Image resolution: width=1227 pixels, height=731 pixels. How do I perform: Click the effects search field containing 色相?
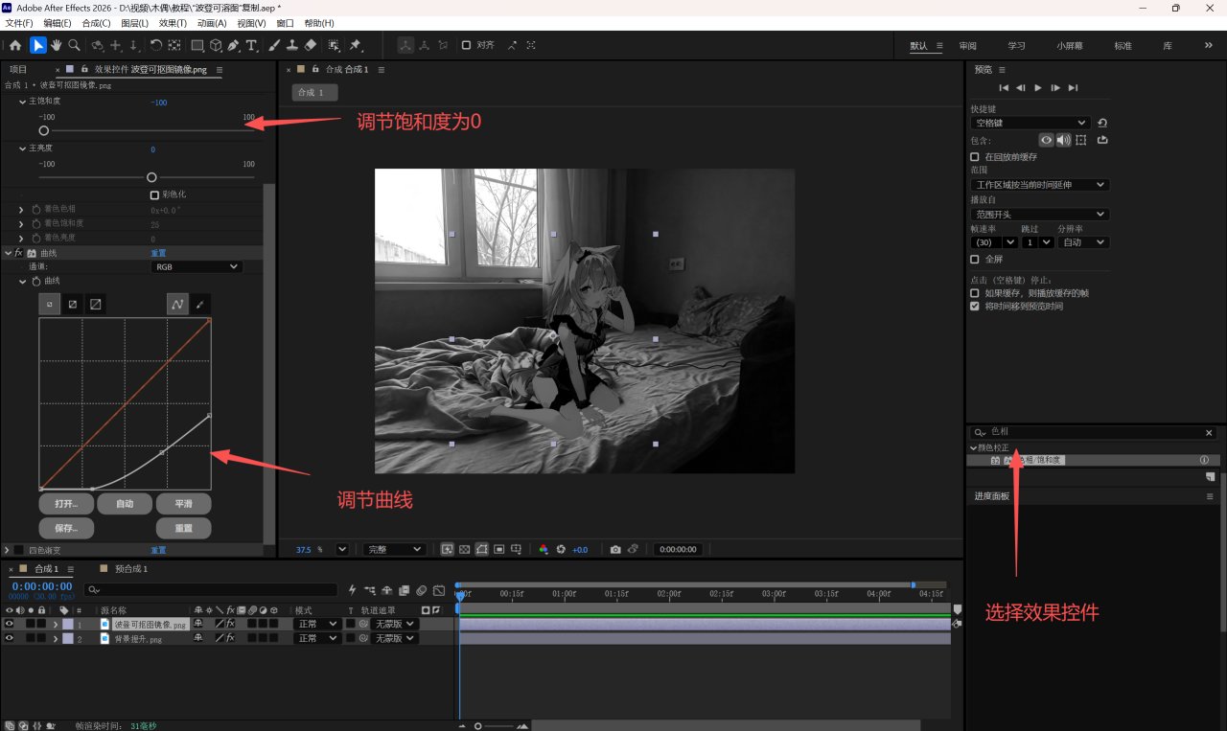click(1093, 433)
